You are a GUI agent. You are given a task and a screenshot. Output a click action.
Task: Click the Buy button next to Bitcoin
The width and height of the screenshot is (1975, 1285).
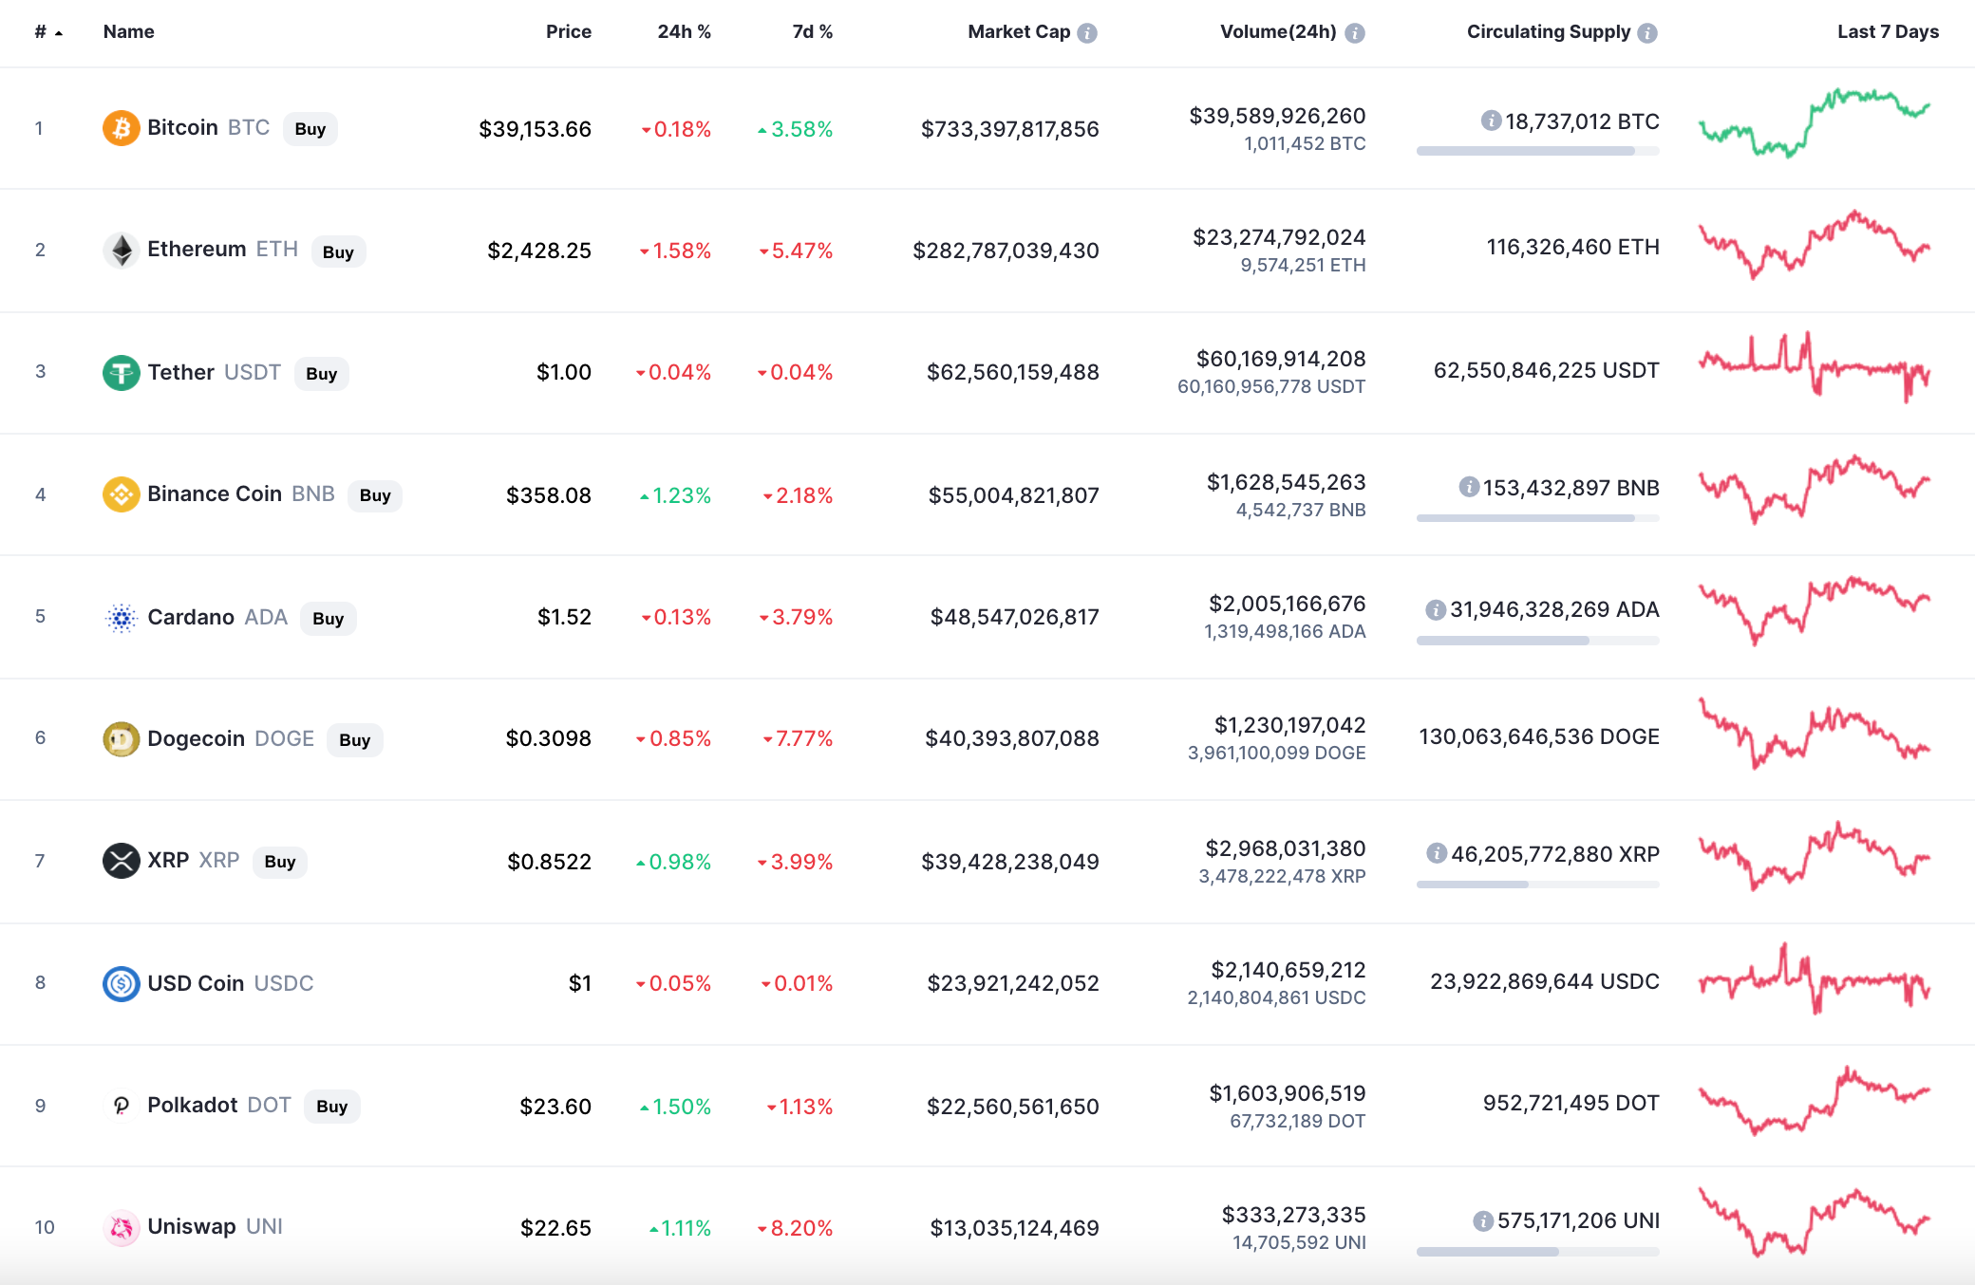pyautogui.click(x=310, y=129)
